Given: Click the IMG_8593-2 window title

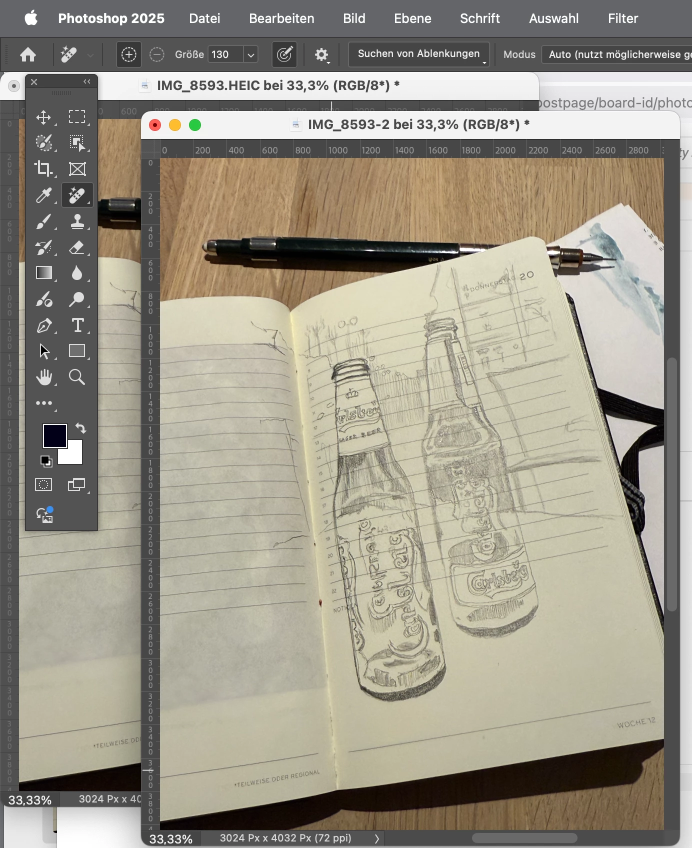Looking at the screenshot, I should click(418, 124).
